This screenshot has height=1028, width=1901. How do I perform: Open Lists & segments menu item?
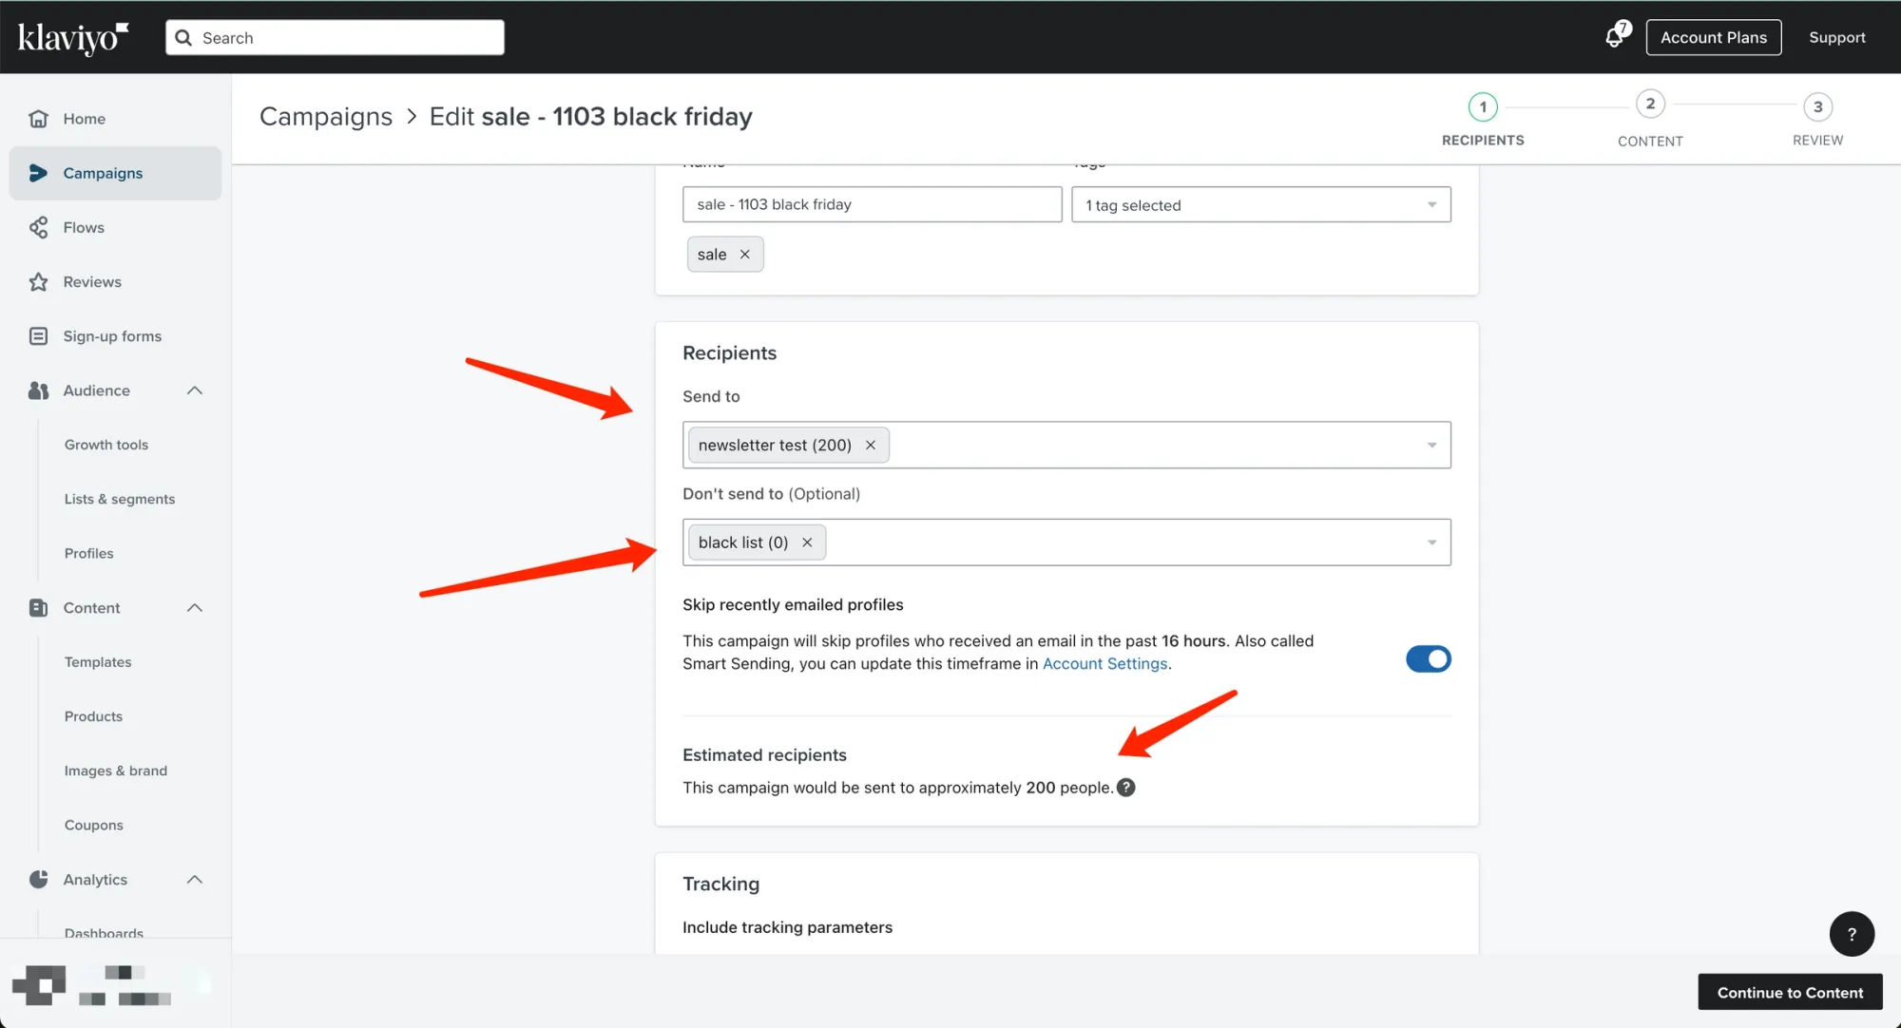[x=120, y=499]
